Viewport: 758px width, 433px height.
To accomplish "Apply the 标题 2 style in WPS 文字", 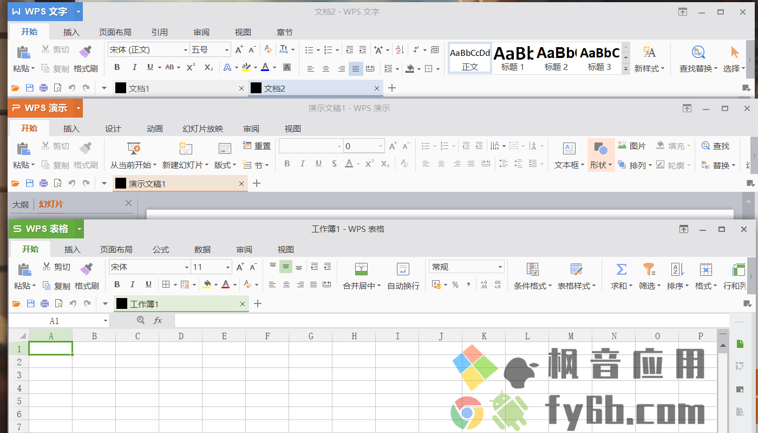I will tap(556, 58).
